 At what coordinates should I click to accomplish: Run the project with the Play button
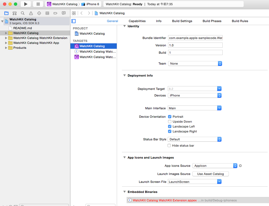[x=26, y=4]
